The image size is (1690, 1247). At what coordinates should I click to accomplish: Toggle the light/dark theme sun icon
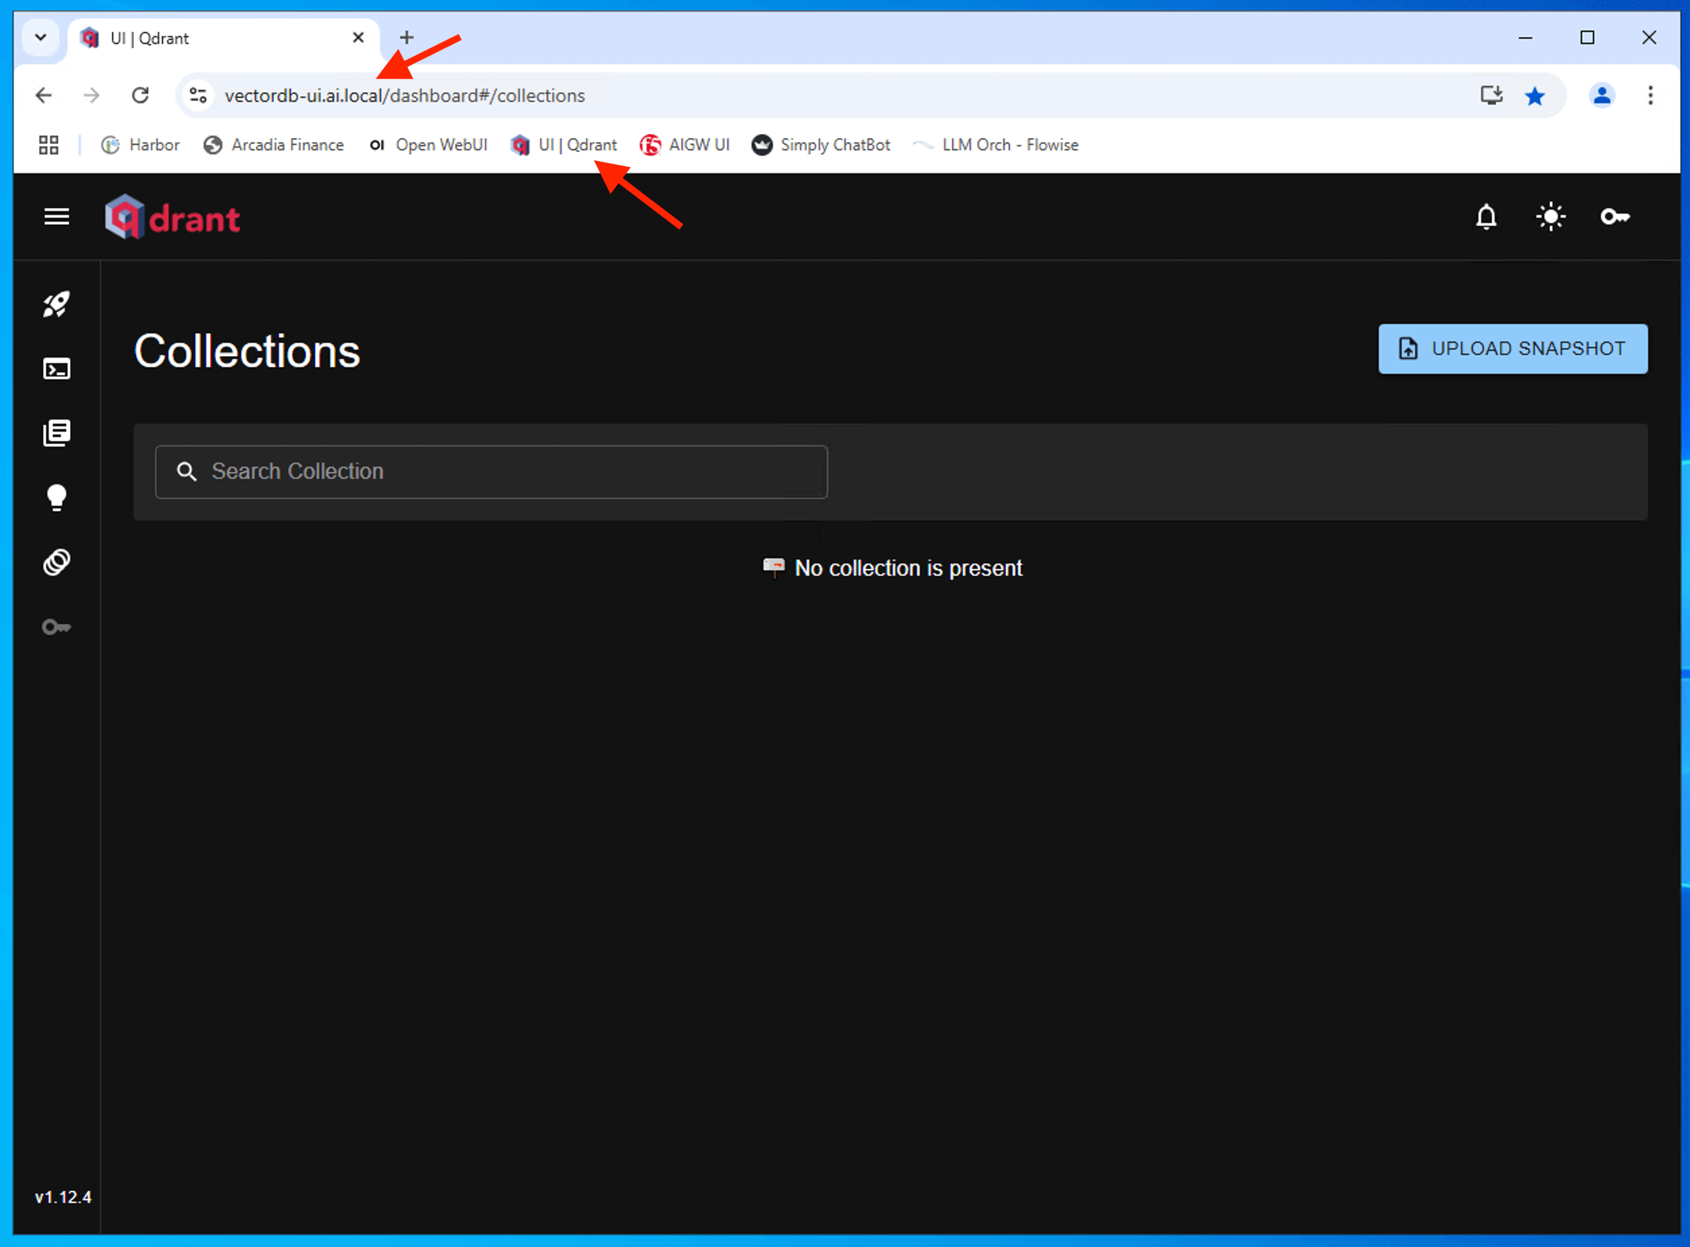coord(1551,217)
